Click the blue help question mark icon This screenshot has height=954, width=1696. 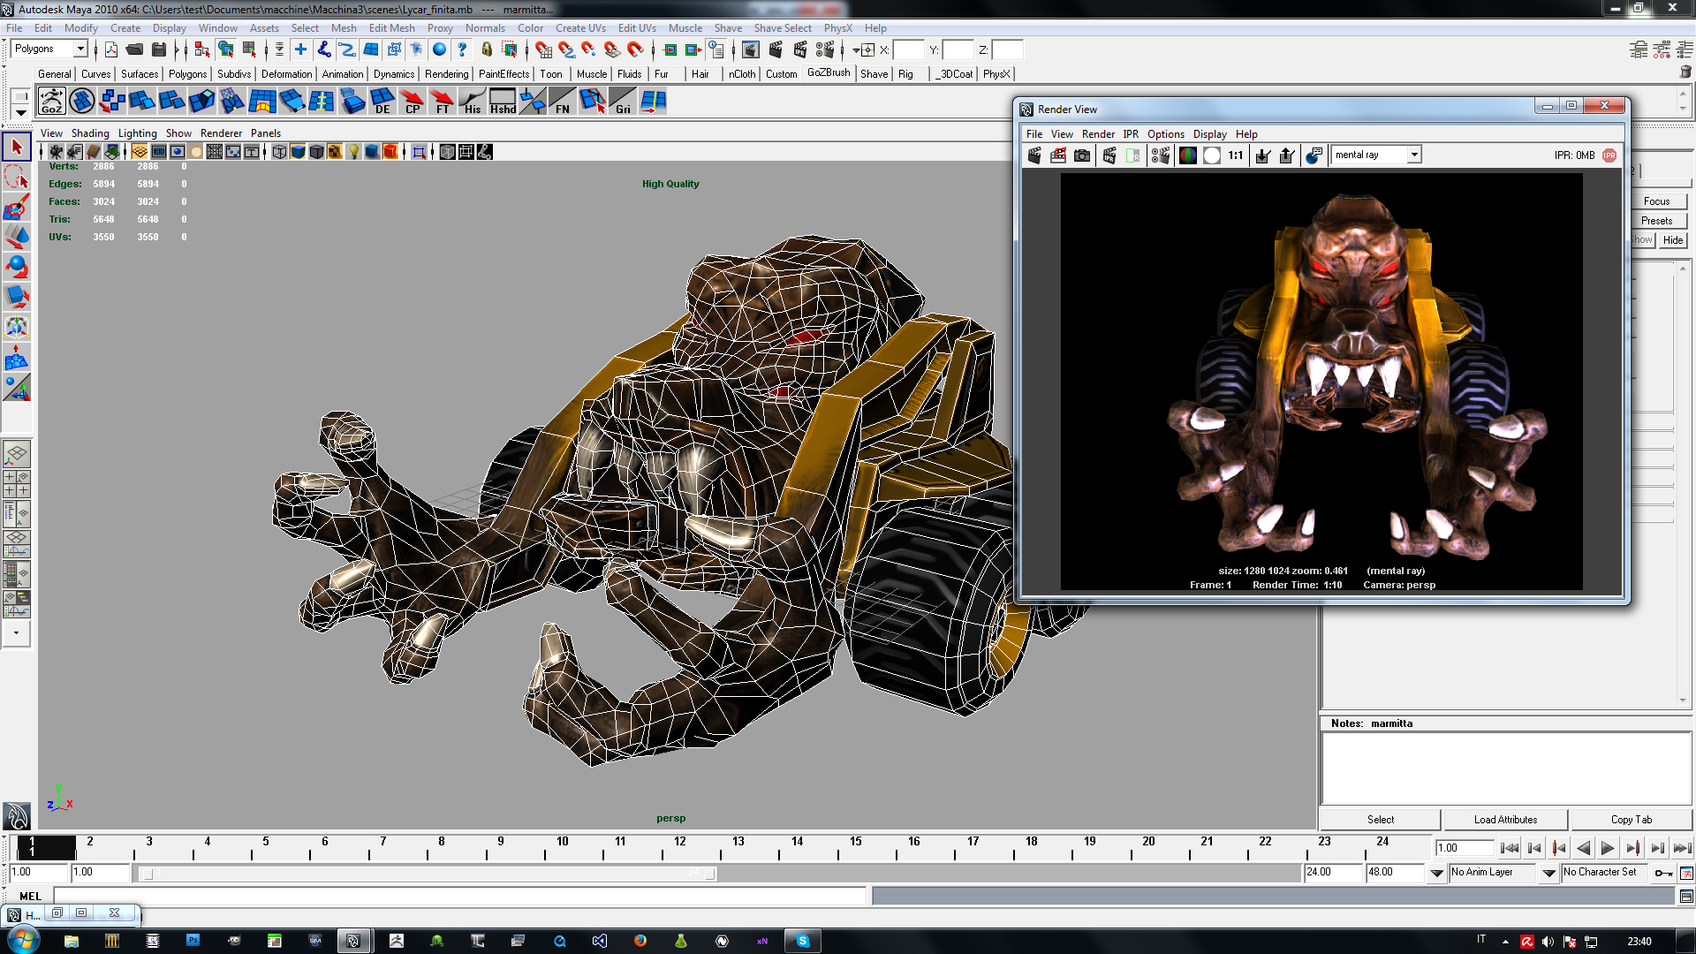point(462,49)
